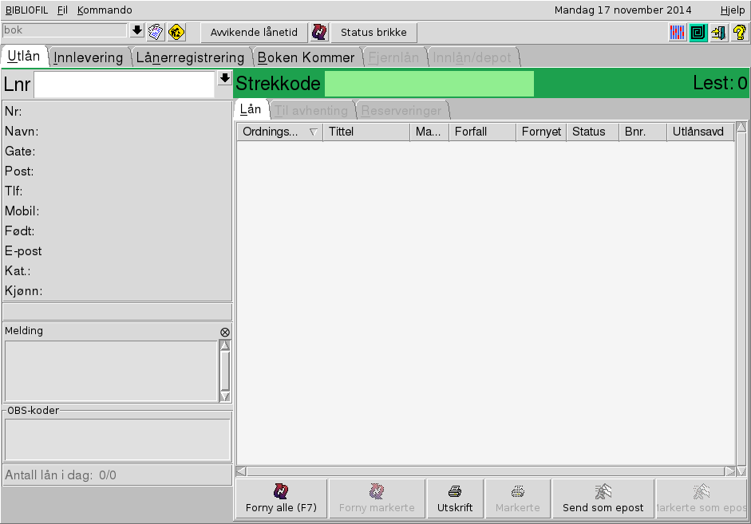Click the exit door icon
Image resolution: width=751 pixels, height=524 pixels.
pos(718,33)
